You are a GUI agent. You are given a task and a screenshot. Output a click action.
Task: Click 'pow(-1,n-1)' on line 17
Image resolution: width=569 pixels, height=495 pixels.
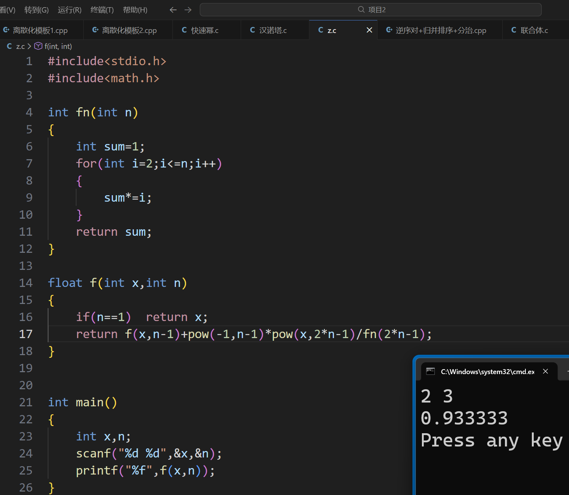point(226,334)
